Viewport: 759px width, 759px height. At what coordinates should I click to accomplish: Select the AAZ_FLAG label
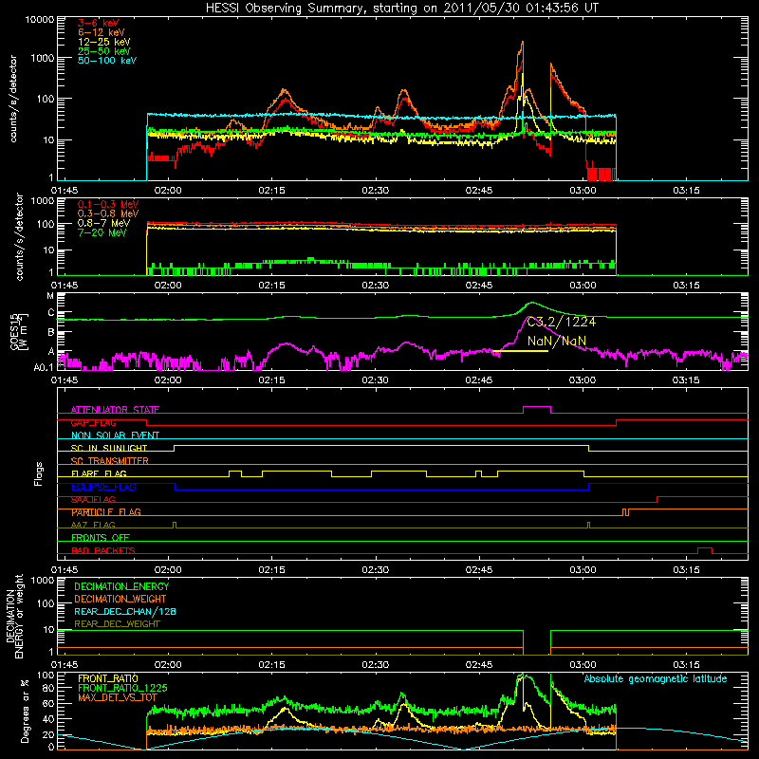point(93,525)
